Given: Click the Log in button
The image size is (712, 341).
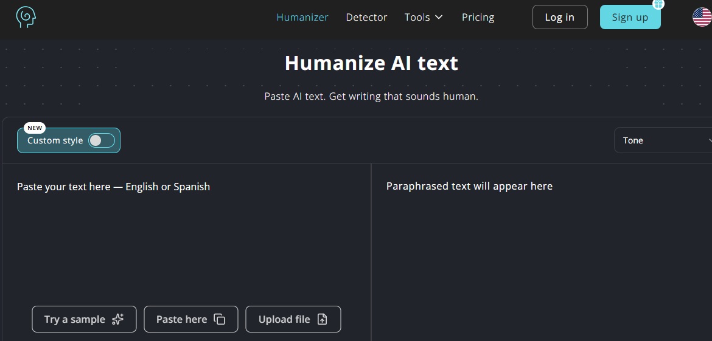Looking at the screenshot, I should 560,17.
